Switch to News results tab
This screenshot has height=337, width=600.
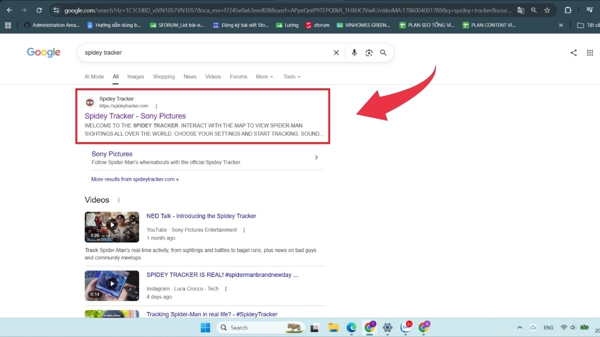tap(190, 76)
